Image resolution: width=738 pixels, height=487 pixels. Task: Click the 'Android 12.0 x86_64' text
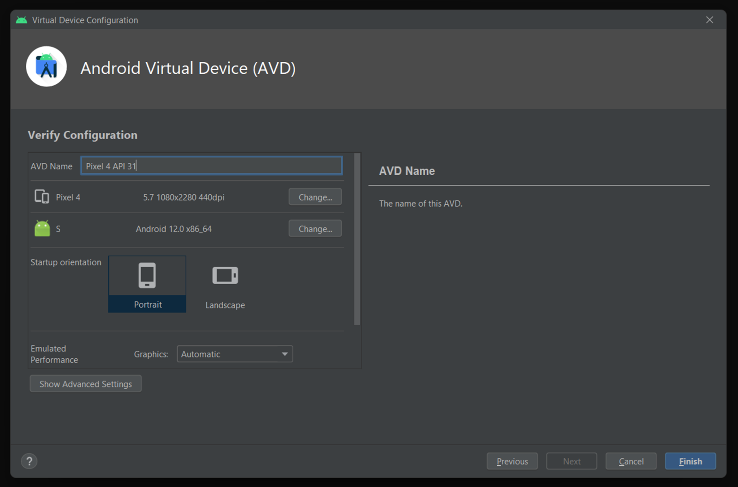tap(173, 229)
